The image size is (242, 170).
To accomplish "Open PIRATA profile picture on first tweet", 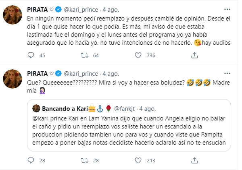I will pos(13,16).
